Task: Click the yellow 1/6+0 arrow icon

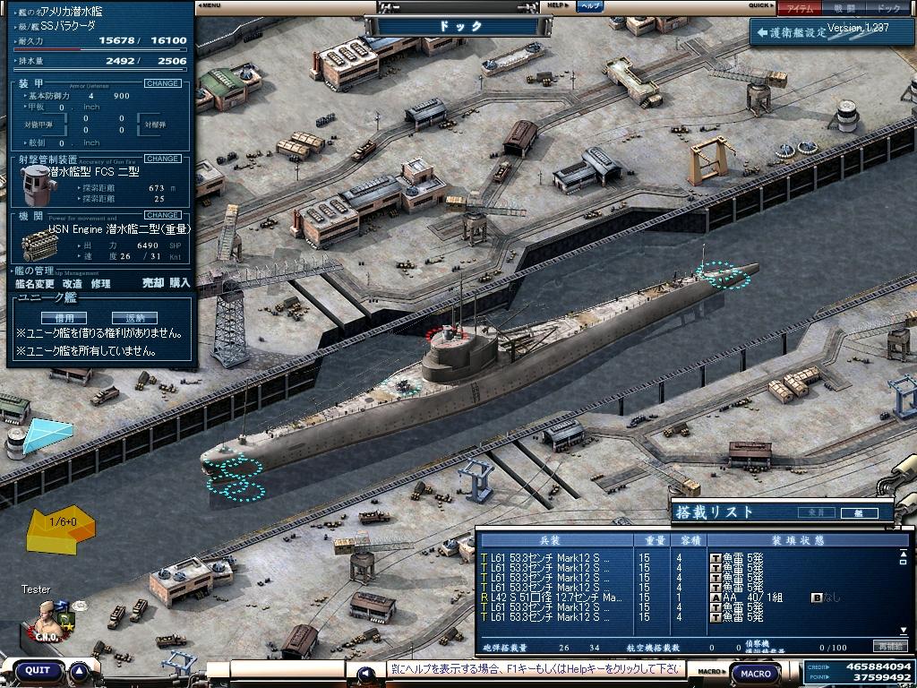Action: click(x=61, y=530)
